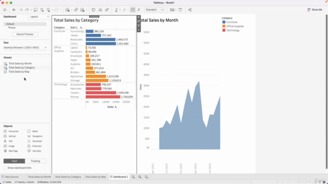This screenshot has width=328, height=184.
Task: Click the Fix Axes pin icon
Action: tap(139, 10)
